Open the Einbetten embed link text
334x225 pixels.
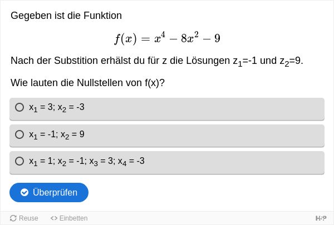point(73,218)
